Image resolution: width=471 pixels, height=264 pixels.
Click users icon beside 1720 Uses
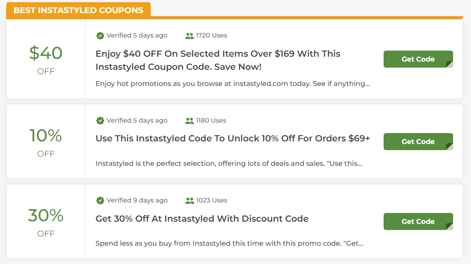click(190, 36)
